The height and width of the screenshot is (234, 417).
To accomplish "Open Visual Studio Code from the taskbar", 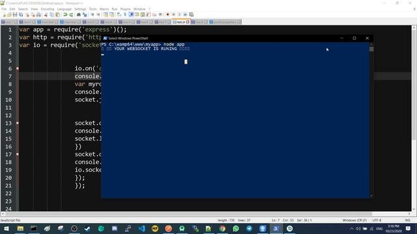I will coord(141,228).
